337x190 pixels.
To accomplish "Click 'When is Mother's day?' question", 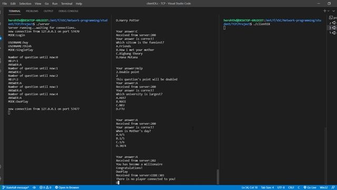I will 133,131.
